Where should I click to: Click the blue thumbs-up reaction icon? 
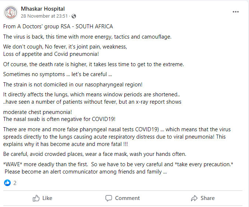point(7,183)
